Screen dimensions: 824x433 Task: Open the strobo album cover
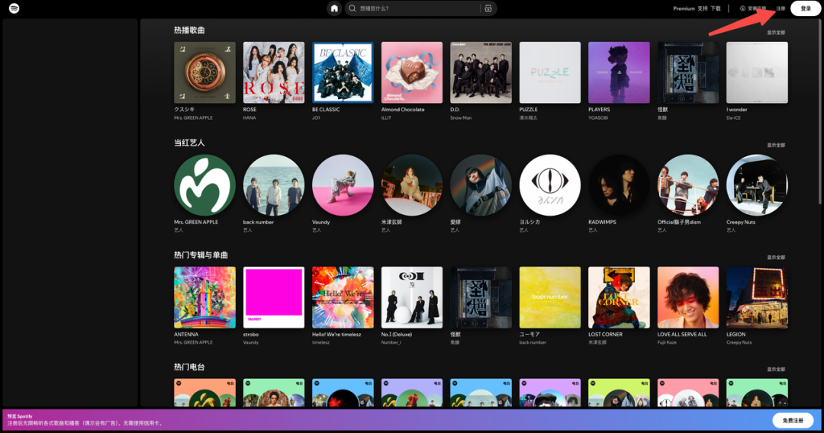point(274,297)
